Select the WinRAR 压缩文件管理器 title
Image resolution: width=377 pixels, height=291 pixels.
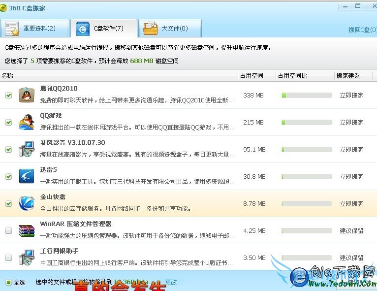pyautogui.click(x=76, y=224)
